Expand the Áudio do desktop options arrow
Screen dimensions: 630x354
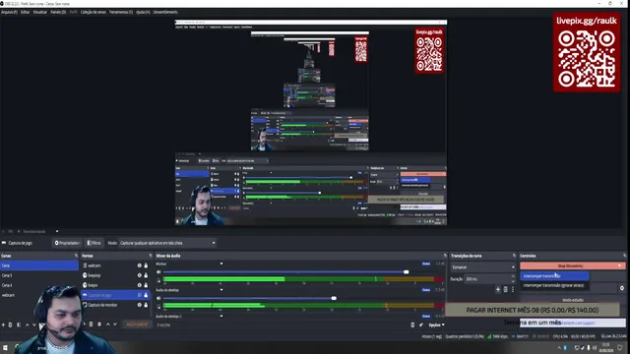tap(221, 290)
